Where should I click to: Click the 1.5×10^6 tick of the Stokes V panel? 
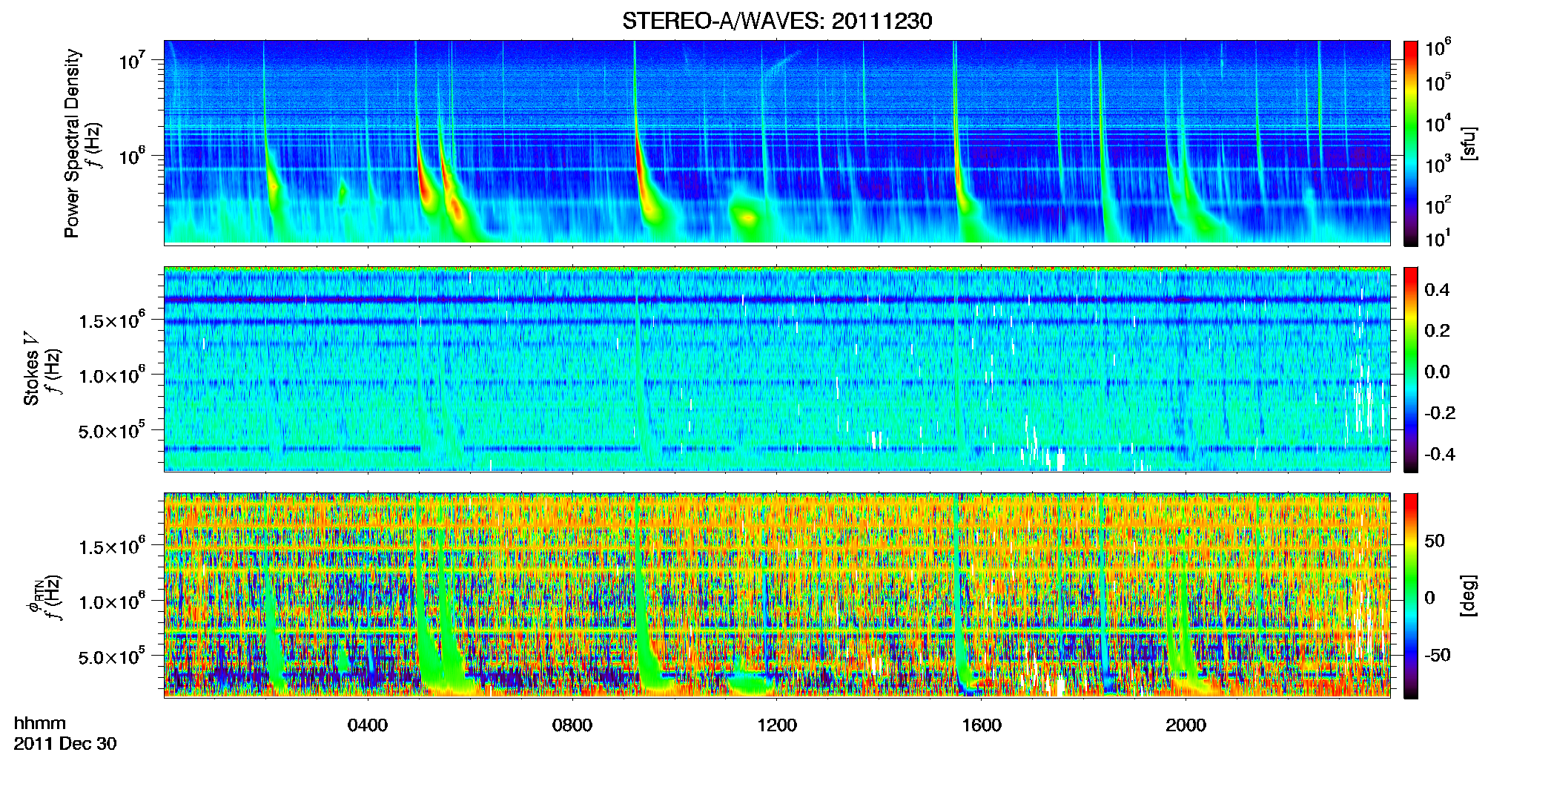pyautogui.click(x=111, y=320)
